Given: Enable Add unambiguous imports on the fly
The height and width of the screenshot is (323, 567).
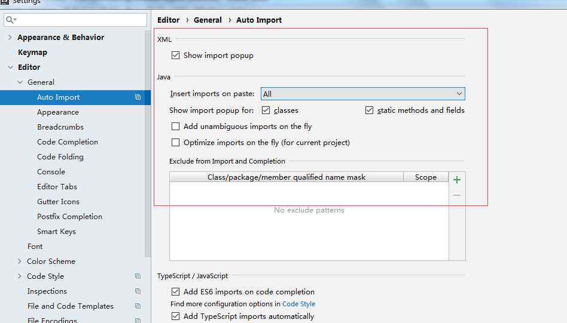Looking at the screenshot, I should tap(175, 127).
